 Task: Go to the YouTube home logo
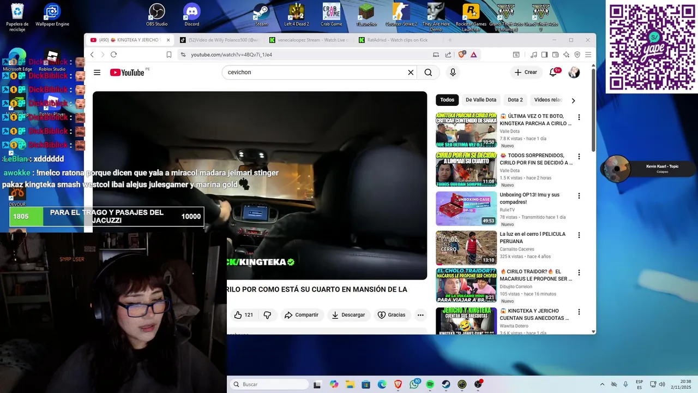point(127,73)
